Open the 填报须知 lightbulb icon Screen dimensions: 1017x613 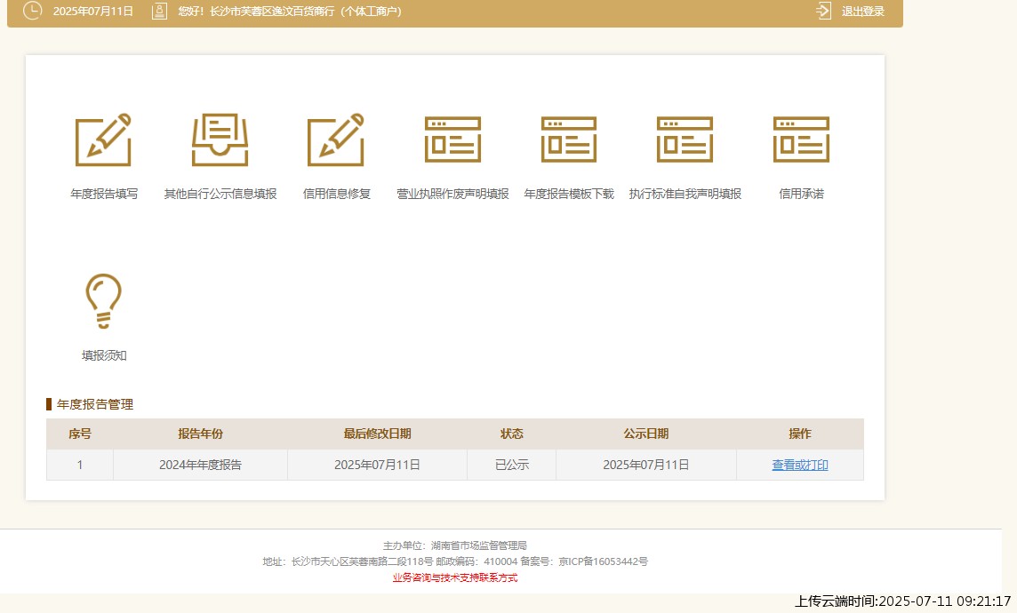pos(103,300)
